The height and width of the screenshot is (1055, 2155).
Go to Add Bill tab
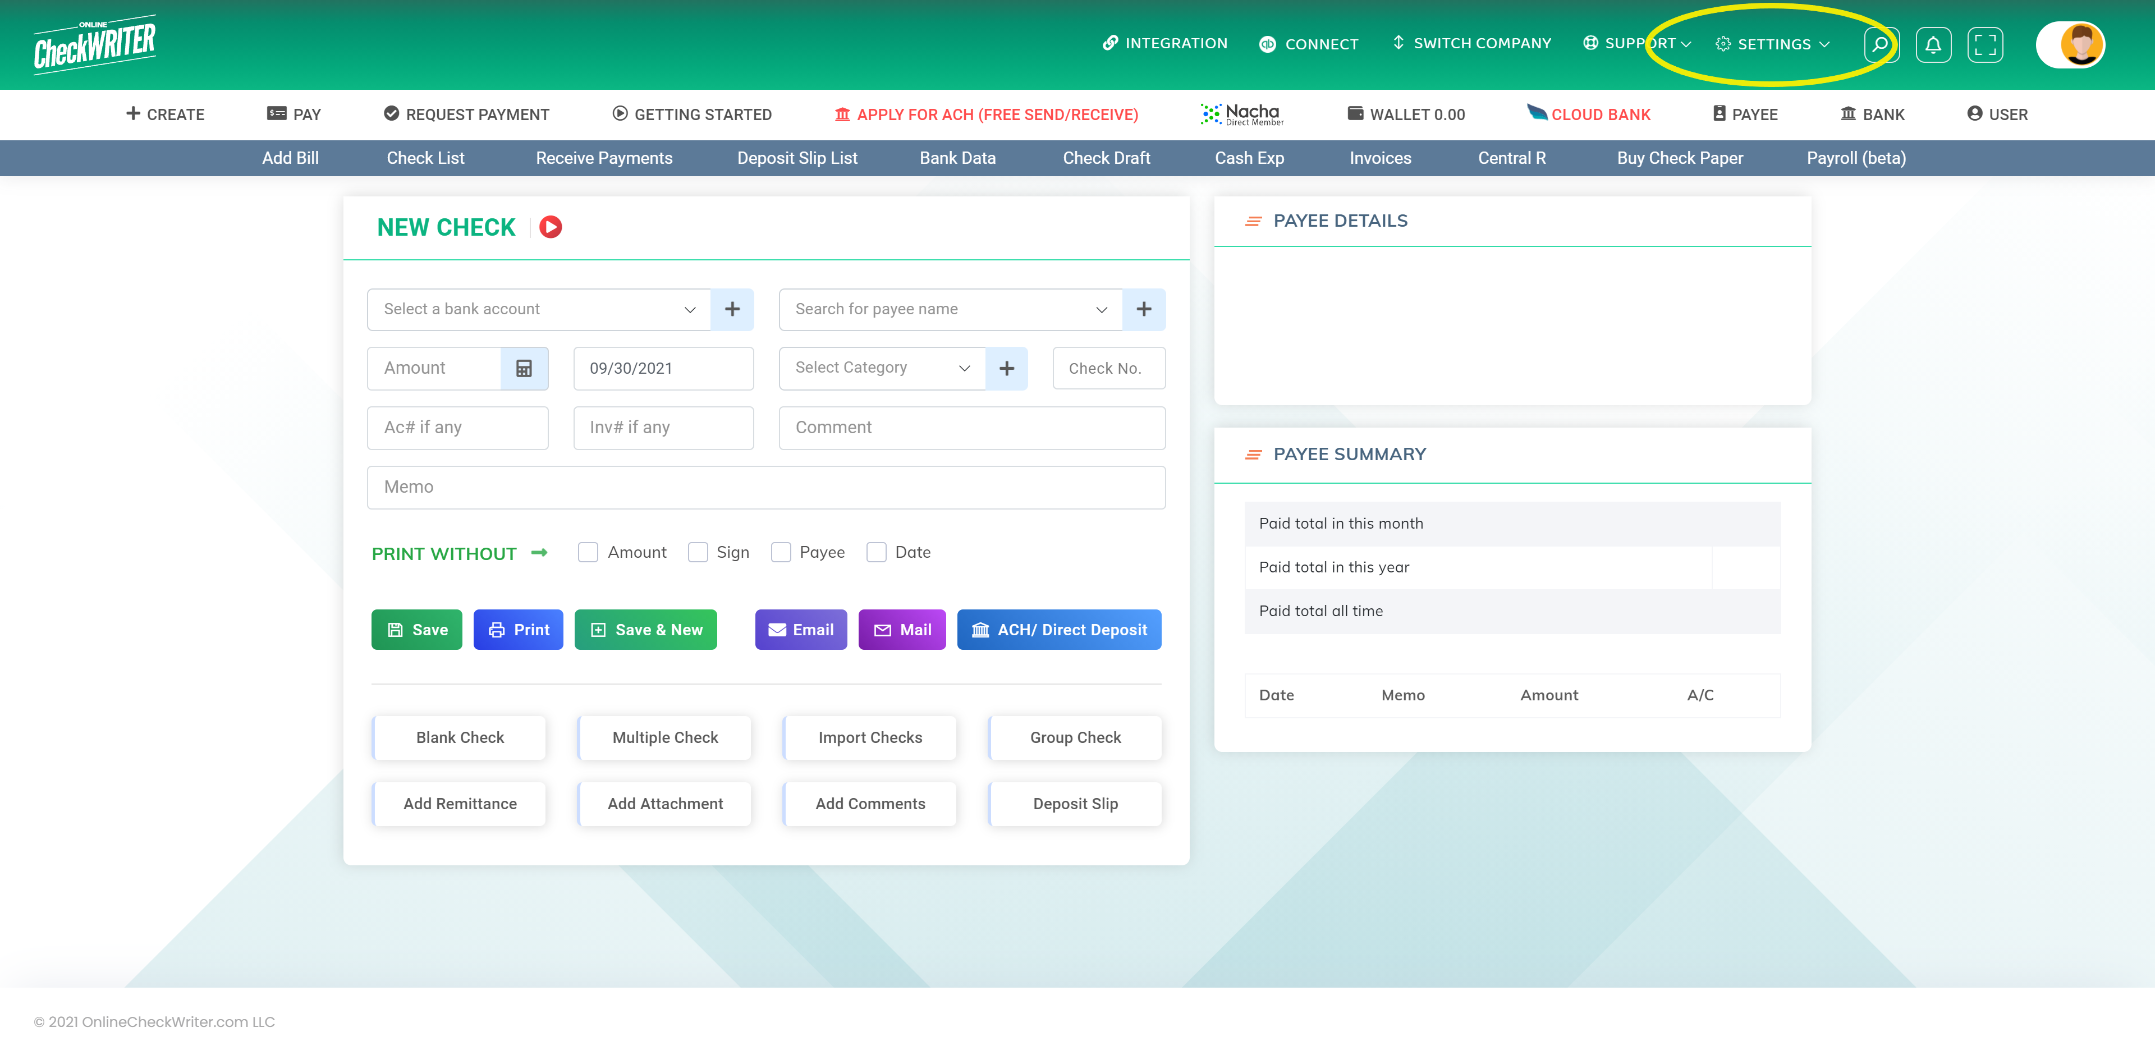click(x=290, y=158)
